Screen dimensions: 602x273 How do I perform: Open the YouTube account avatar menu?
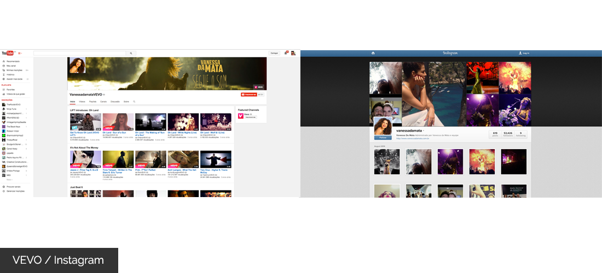tap(293, 53)
